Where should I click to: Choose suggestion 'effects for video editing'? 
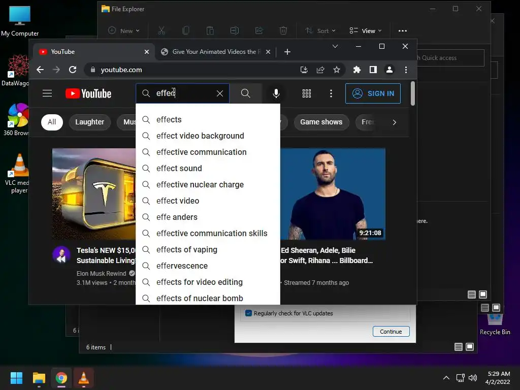[208, 282]
